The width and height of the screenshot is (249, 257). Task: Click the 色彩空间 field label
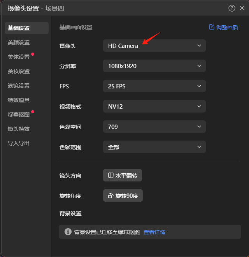70,127
